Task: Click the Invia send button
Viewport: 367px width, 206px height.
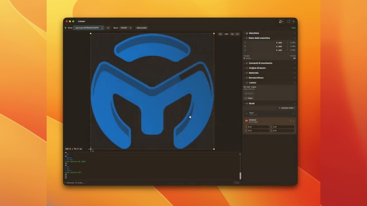Action: tap(237, 183)
